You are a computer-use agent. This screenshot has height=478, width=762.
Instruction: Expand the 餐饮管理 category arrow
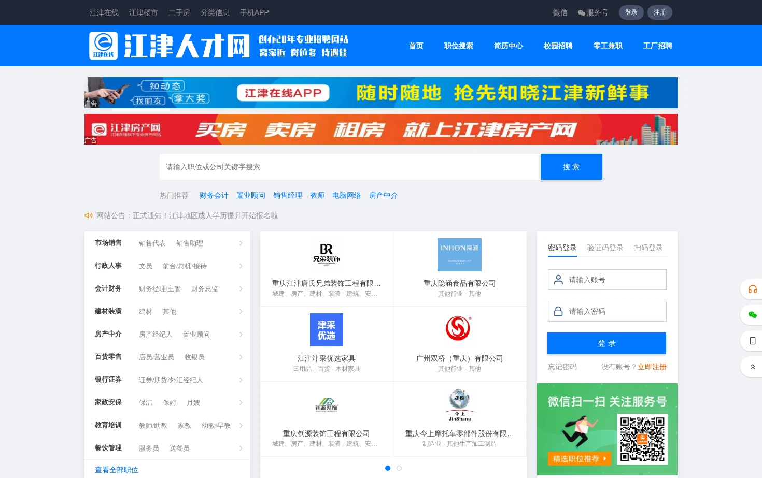point(241,448)
